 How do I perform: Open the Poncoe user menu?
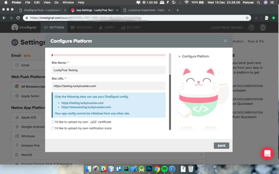tap(248, 2)
